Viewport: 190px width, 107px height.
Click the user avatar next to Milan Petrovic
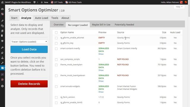(181, 2)
